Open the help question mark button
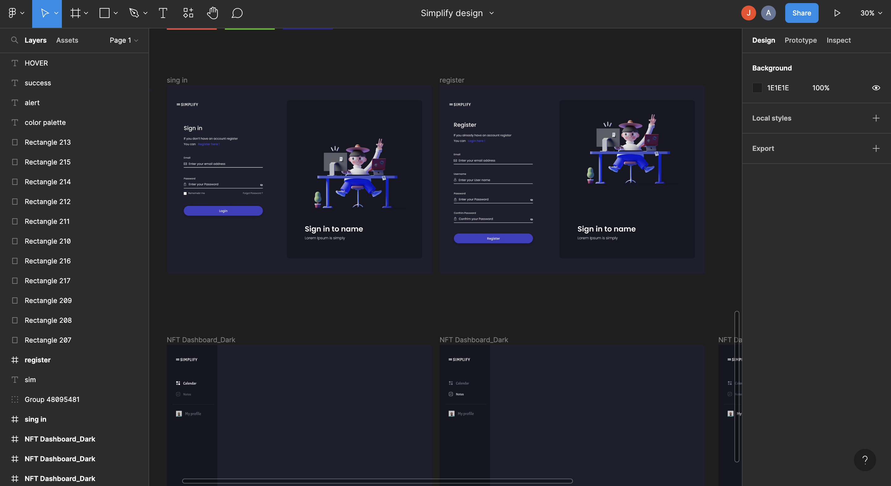 [x=865, y=460]
